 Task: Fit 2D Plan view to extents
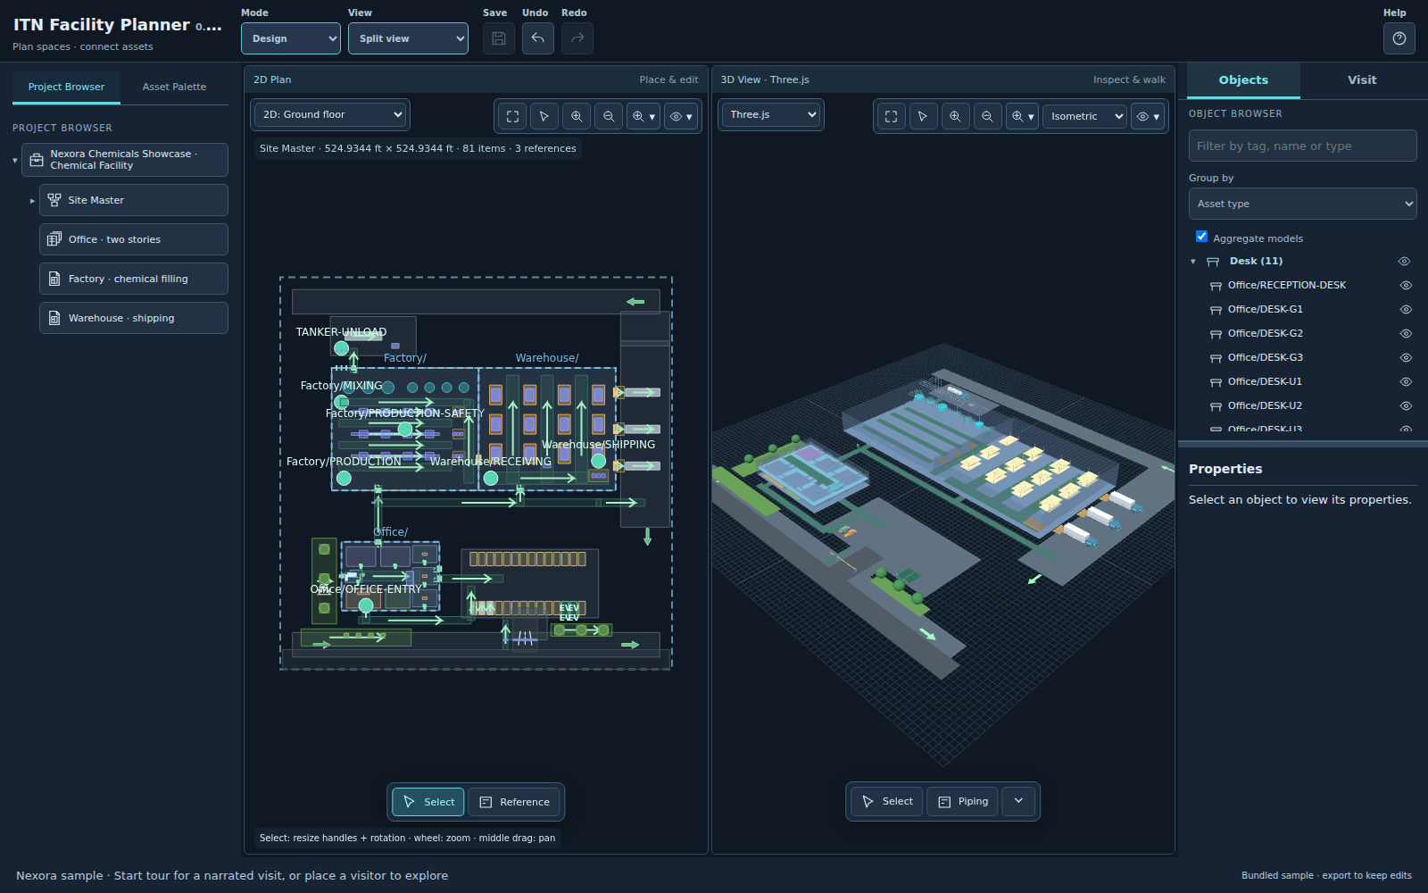click(512, 116)
